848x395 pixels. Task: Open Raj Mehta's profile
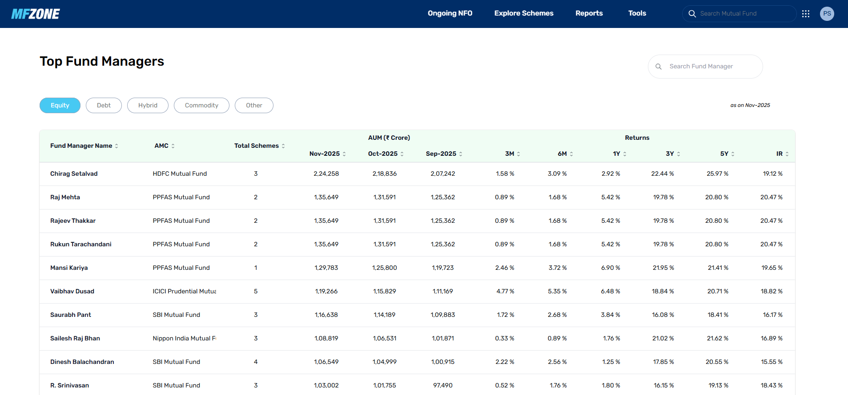coord(65,197)
